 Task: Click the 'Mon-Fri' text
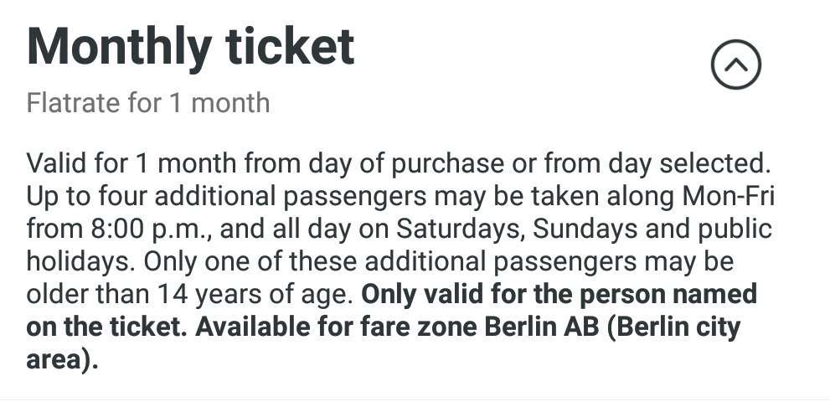(729, 196)
